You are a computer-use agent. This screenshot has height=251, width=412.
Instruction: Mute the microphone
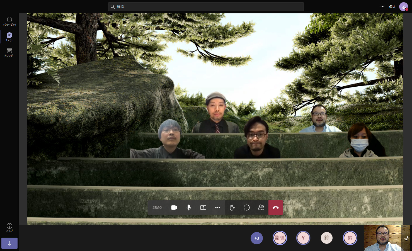(189, 208)
